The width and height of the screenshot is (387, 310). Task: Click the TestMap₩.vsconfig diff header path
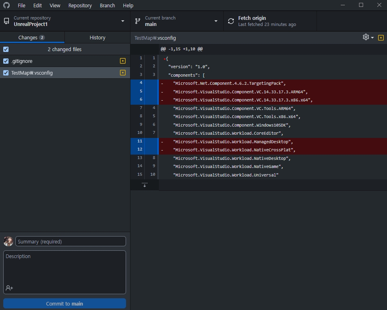point(155,38)
